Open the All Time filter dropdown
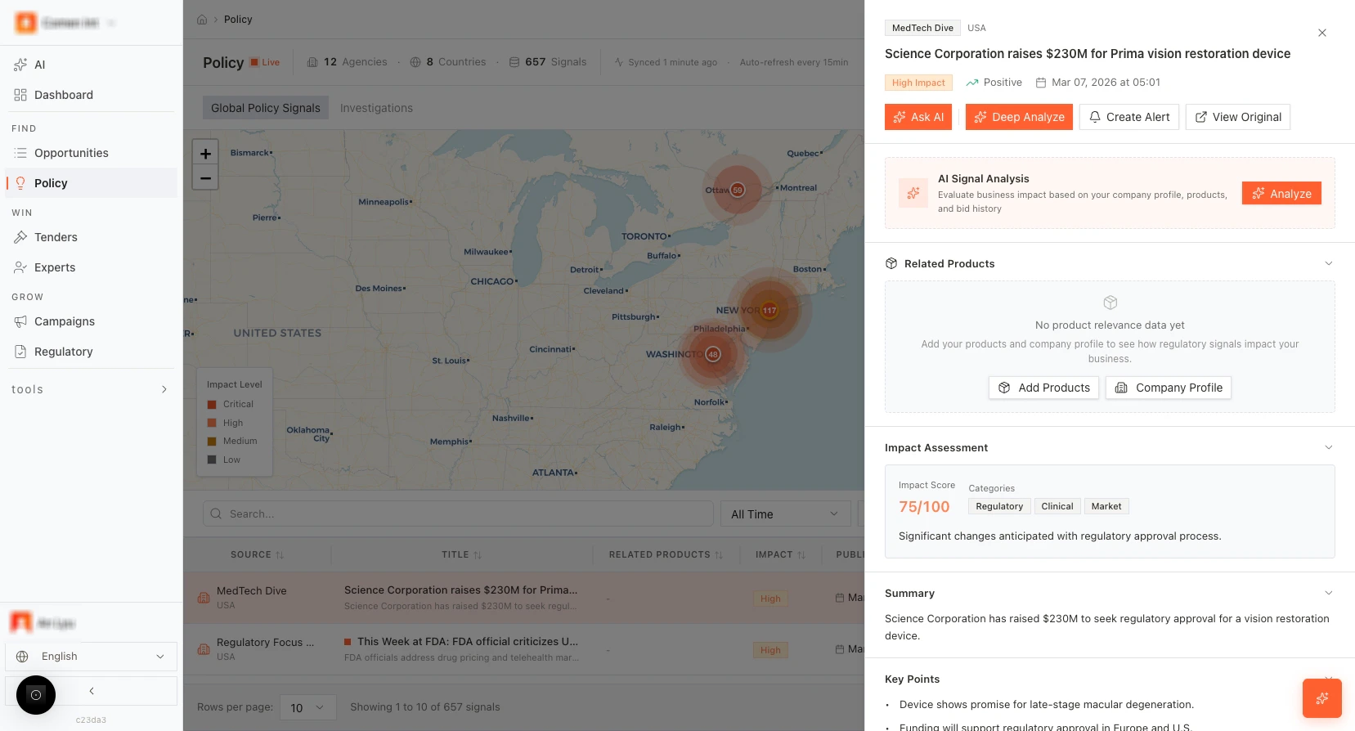 (785, 513)
